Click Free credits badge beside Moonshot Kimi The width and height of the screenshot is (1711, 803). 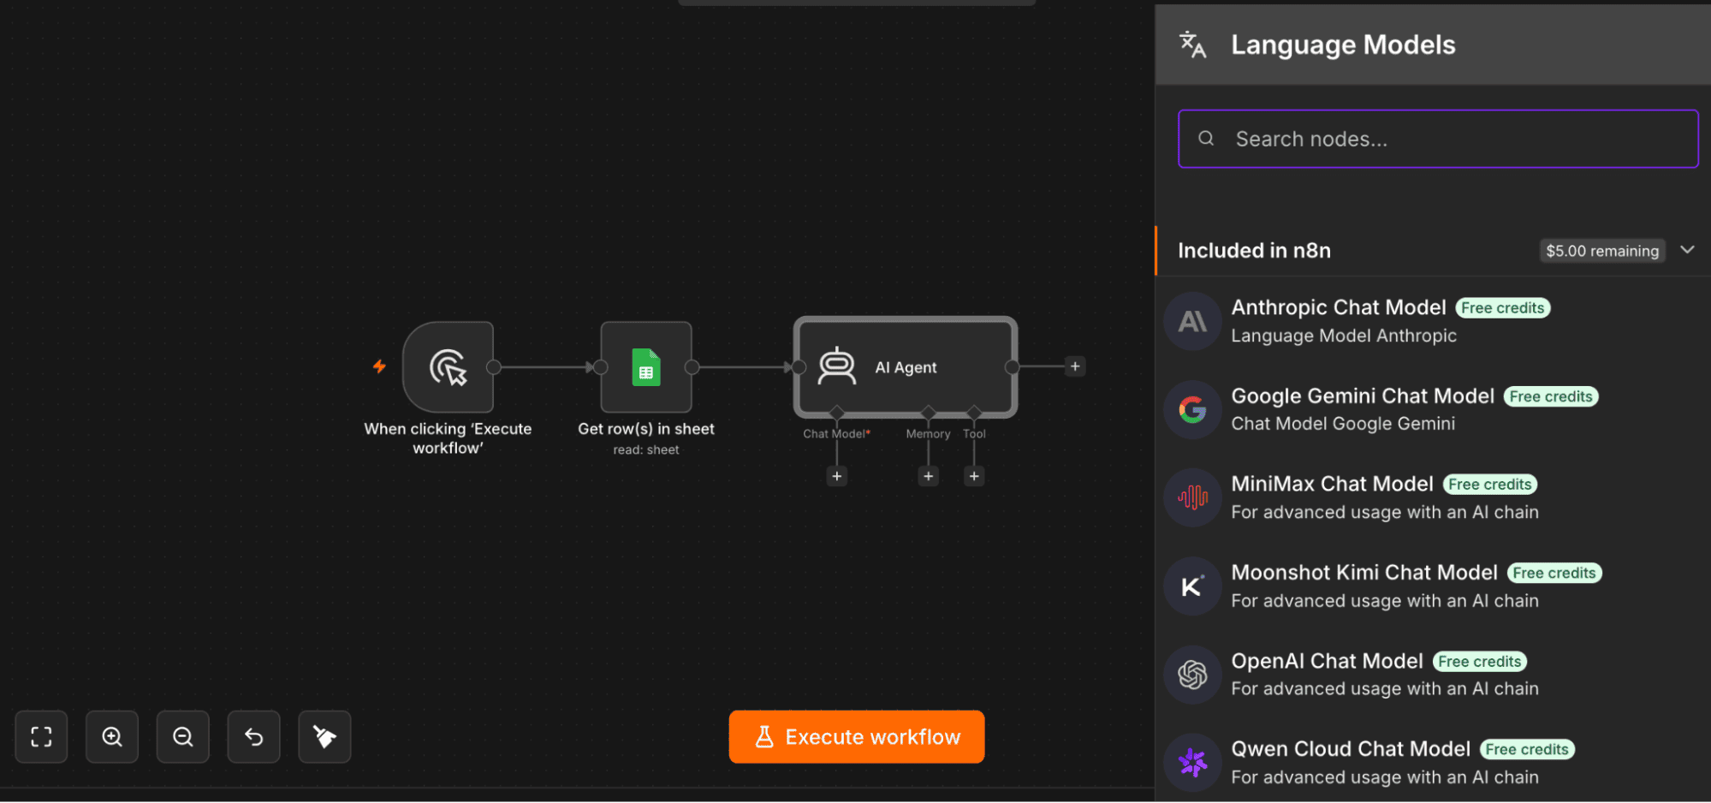pos(1554,573)
